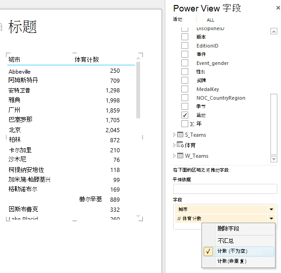The image size is (281, 273).
Task: Select 删除字段 from the context menu
Action: click(228, 228)
